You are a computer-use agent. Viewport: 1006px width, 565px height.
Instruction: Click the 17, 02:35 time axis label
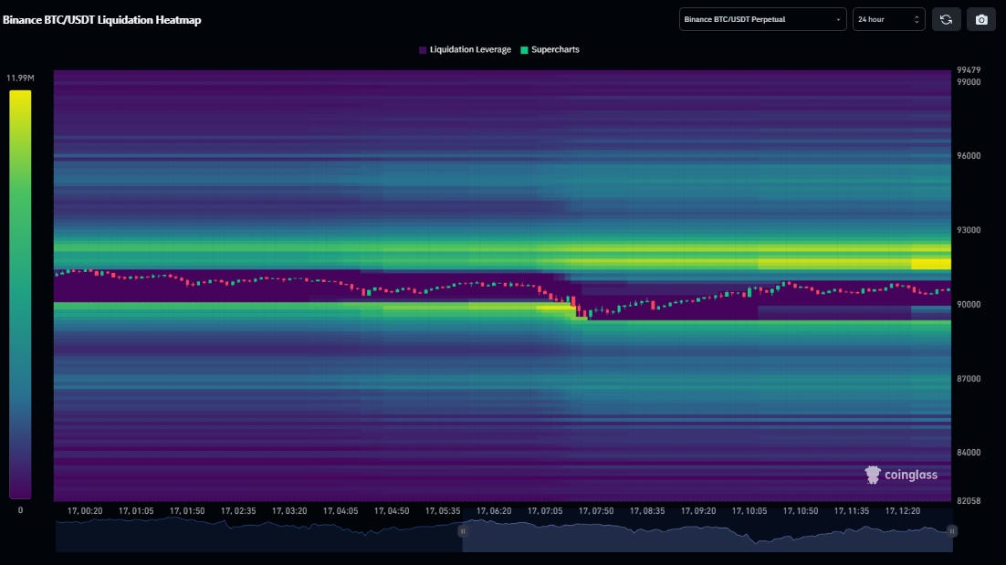point(238,511)
